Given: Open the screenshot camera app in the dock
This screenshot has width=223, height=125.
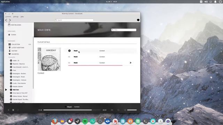Looking at the screenshot, I should [x=168, y=121].
